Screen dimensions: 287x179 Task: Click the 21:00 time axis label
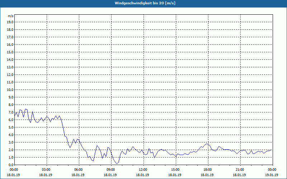coord(240,170)
